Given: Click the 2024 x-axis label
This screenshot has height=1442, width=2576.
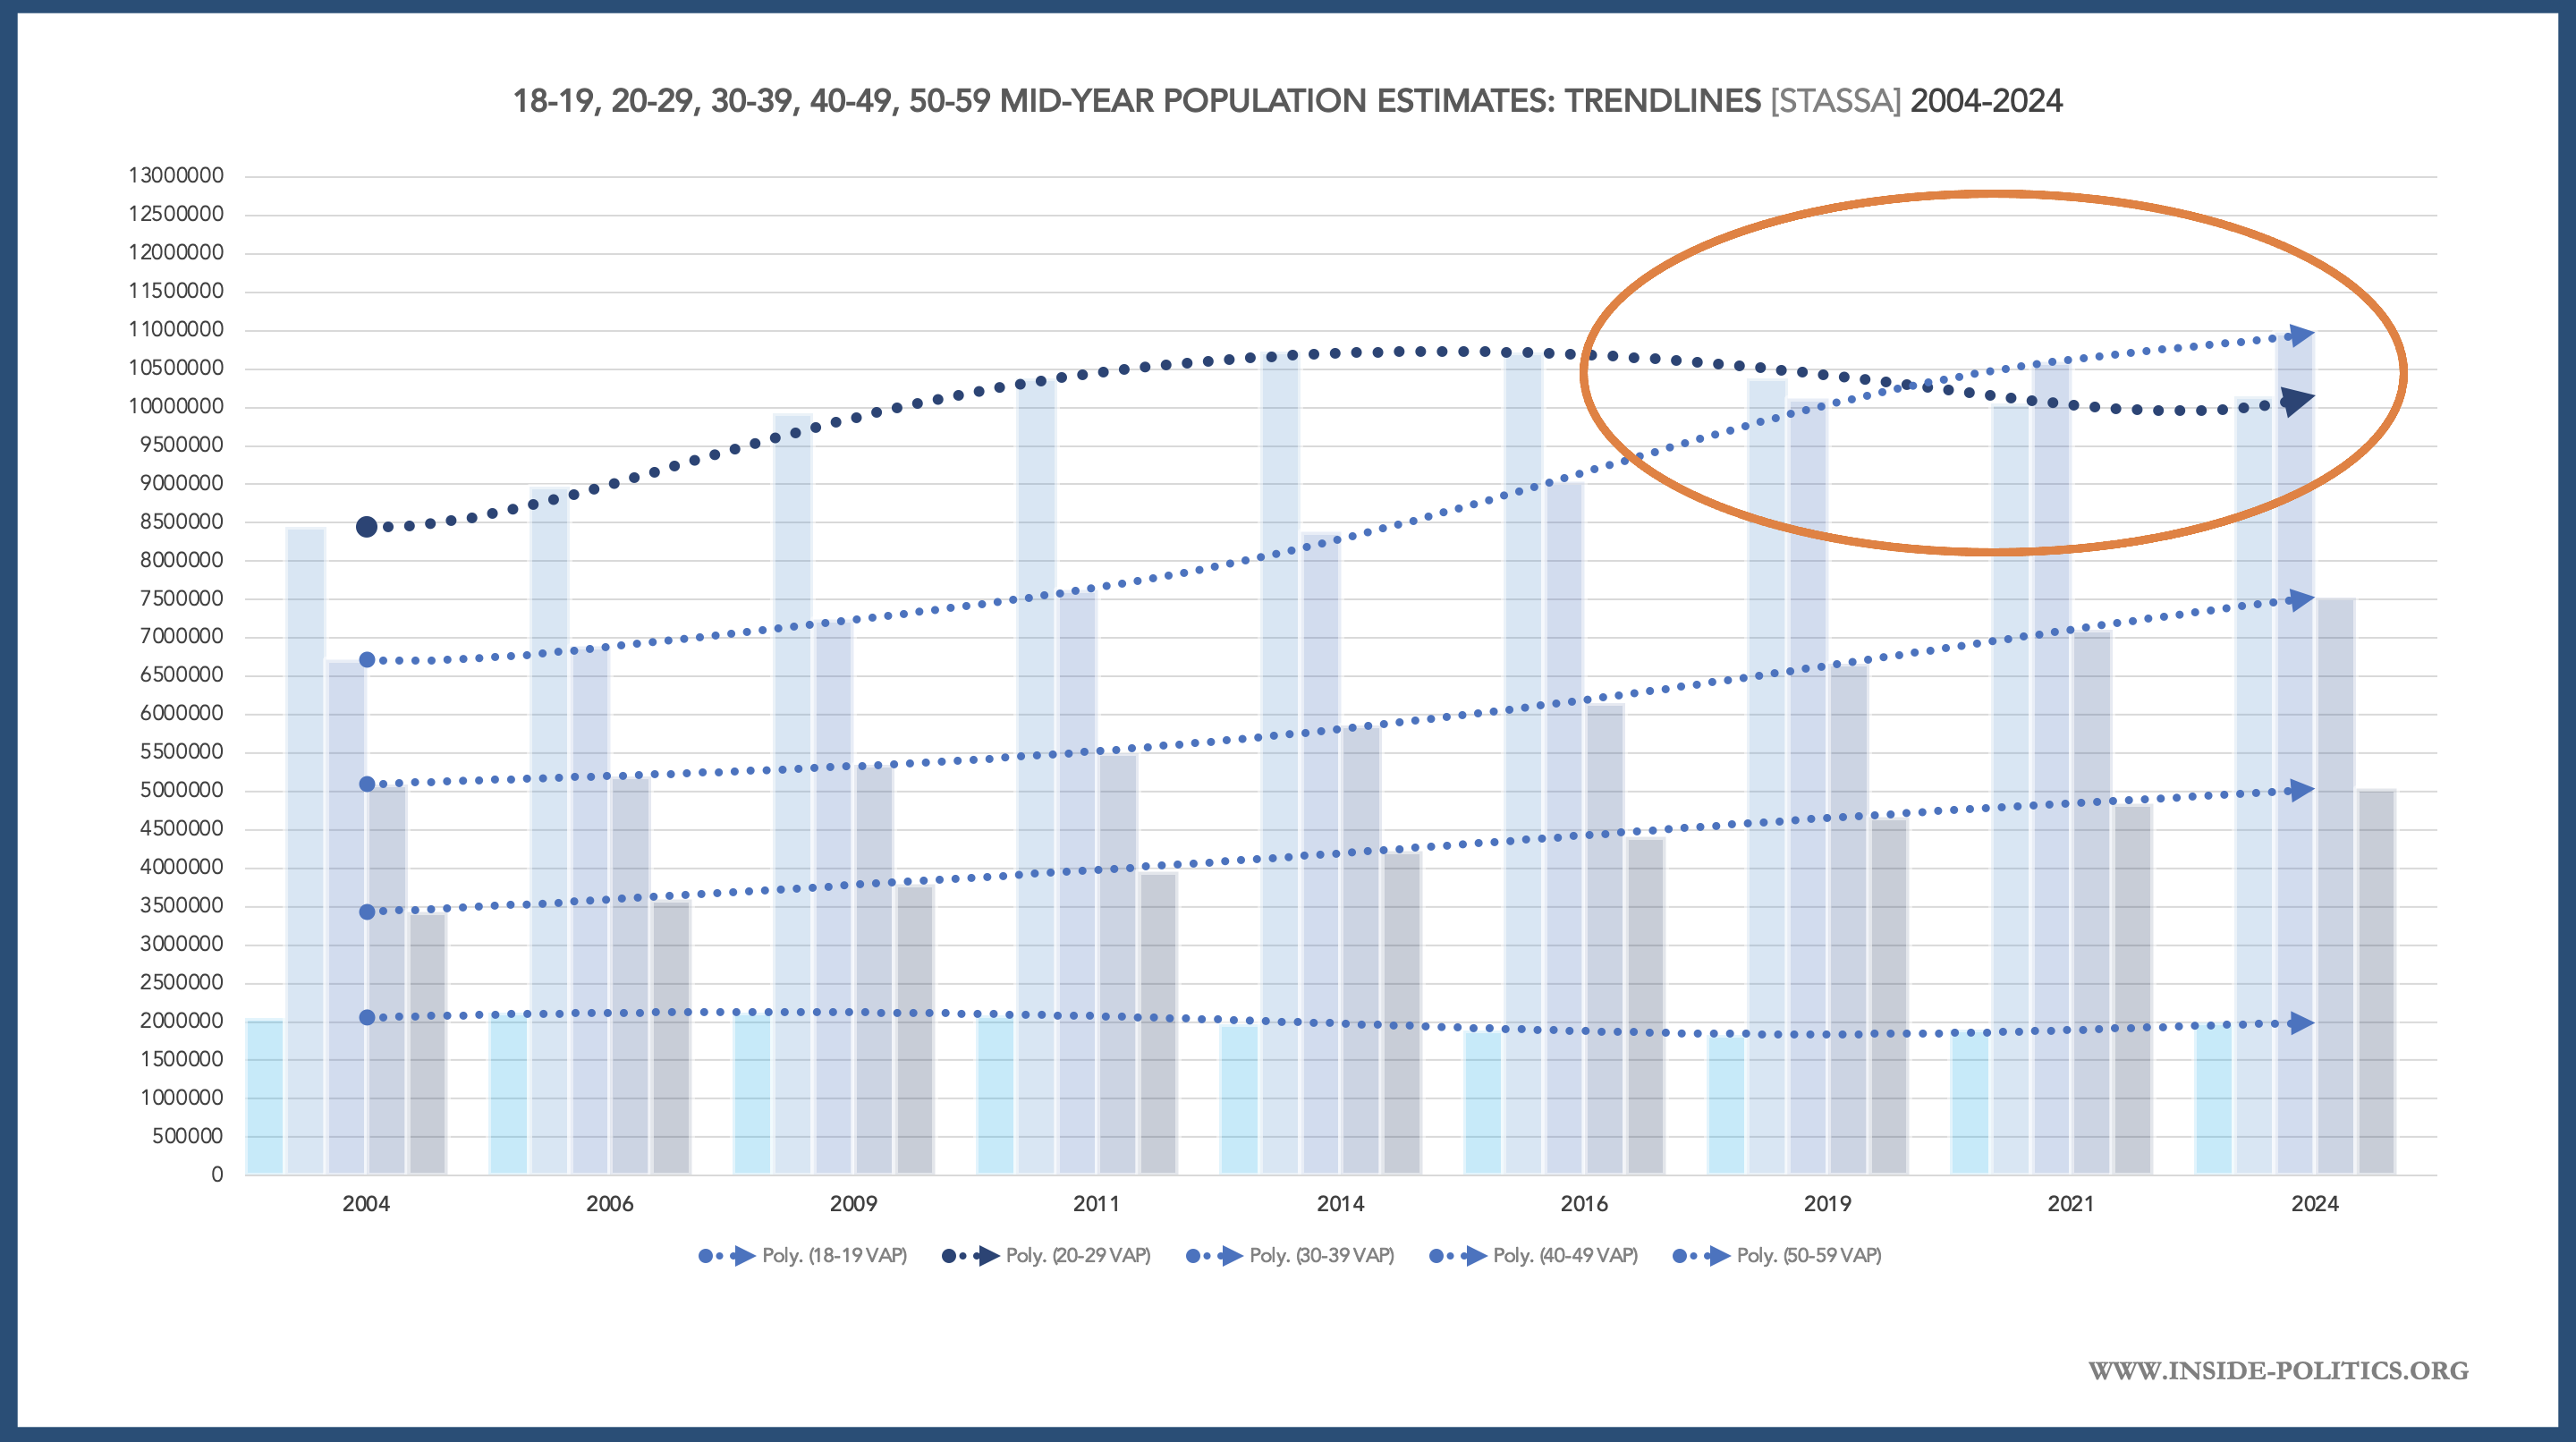Looking at the screenshot, I should (x=2314, y=1204).
